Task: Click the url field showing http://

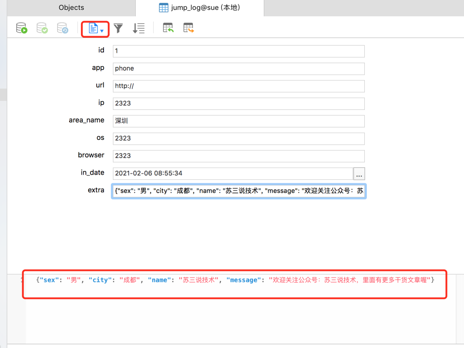Action: click(238, 86)
